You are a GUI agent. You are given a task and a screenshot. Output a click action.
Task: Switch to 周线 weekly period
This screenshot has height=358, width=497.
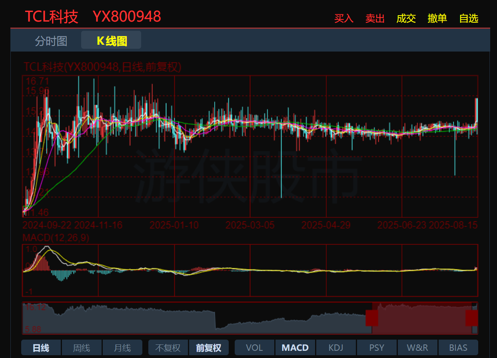pyautogui.click(x=82, y=348)
